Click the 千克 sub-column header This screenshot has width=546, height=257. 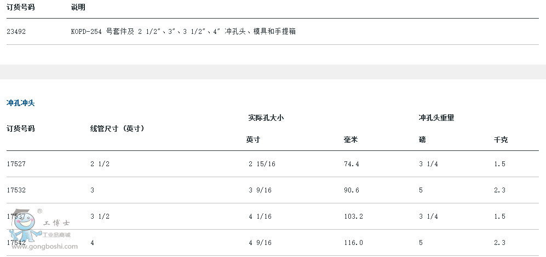tap(501, 140)
